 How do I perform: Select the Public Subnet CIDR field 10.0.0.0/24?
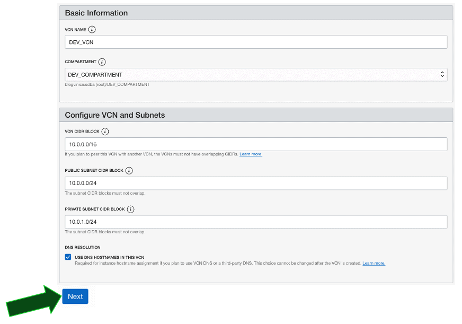pyautogui.click(x=255, y=183)
